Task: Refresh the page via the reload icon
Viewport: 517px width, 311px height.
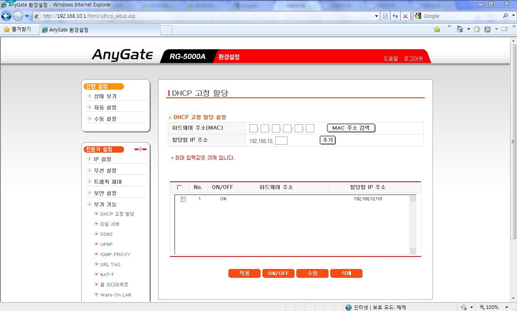Action: (x=395, y=16)
